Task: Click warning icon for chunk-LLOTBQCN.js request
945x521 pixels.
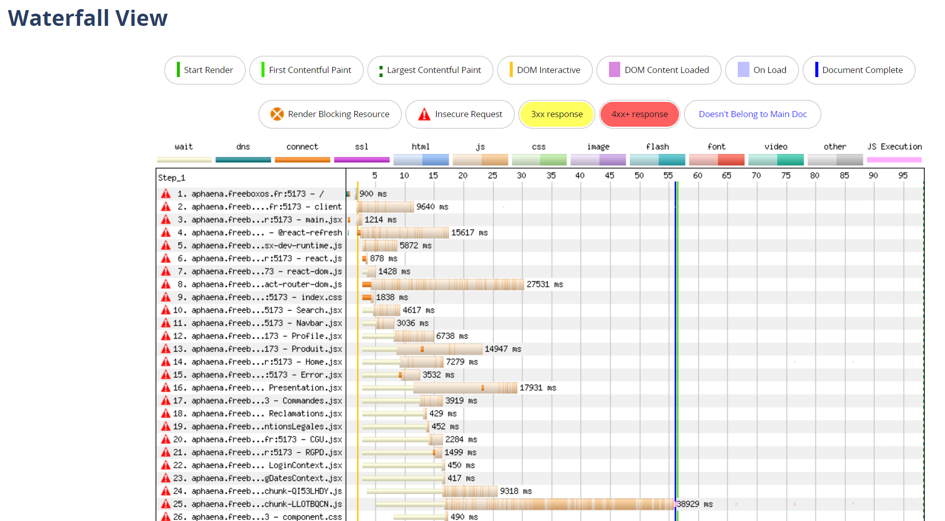Action: point(166,504)
